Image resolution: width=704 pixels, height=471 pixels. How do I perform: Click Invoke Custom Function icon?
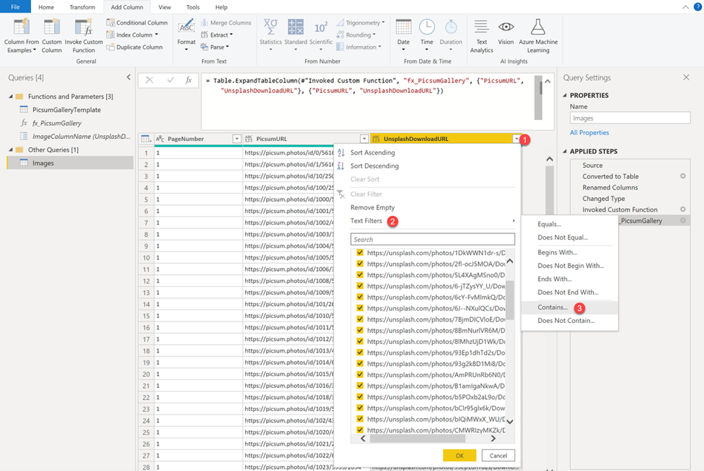(84, 27)
